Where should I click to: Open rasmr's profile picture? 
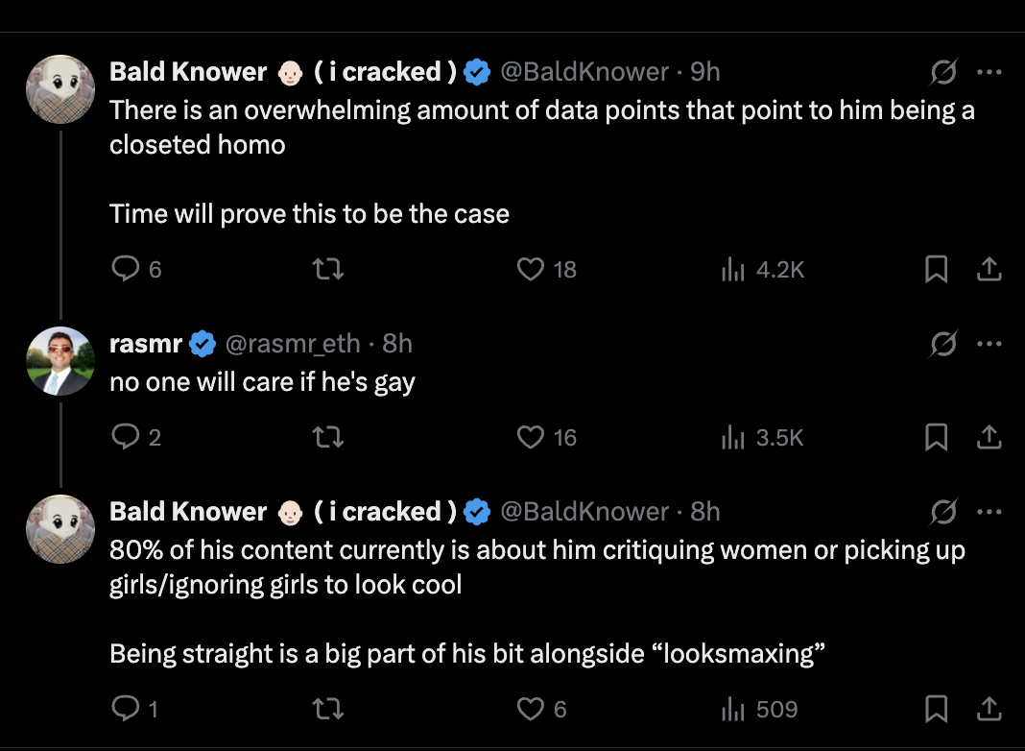(x=60, y=362)
